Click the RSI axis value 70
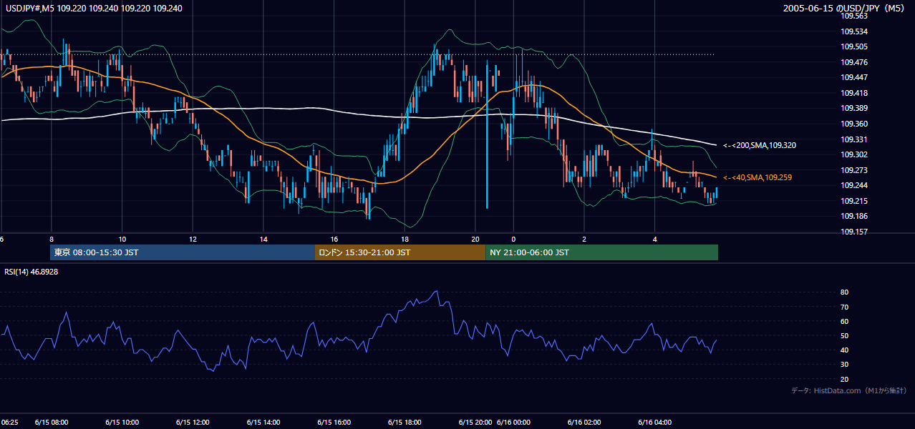The height and width of the screenshot is (429, 915). tap(845, 307)
